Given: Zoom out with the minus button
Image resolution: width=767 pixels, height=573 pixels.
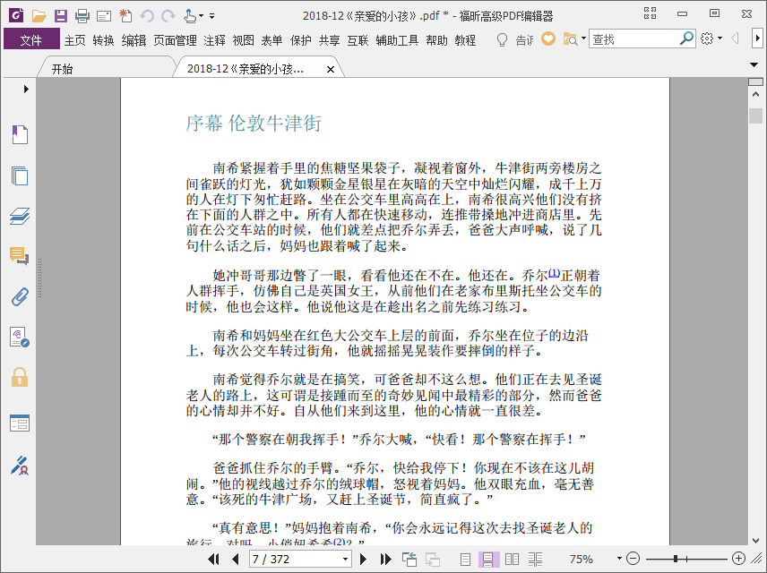Looking at the screenshot, I should [633, 559].
